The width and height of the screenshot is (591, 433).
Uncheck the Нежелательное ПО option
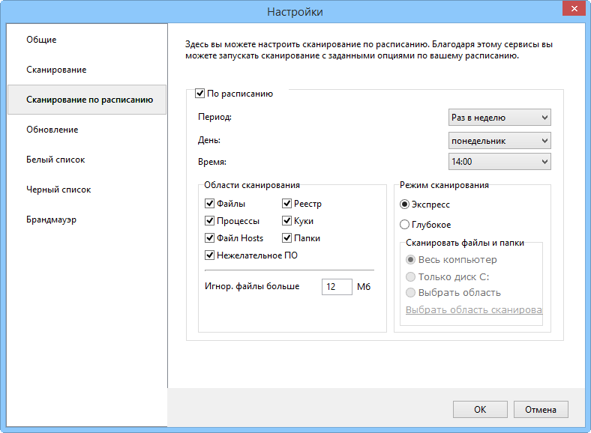[x=210, y=255]
